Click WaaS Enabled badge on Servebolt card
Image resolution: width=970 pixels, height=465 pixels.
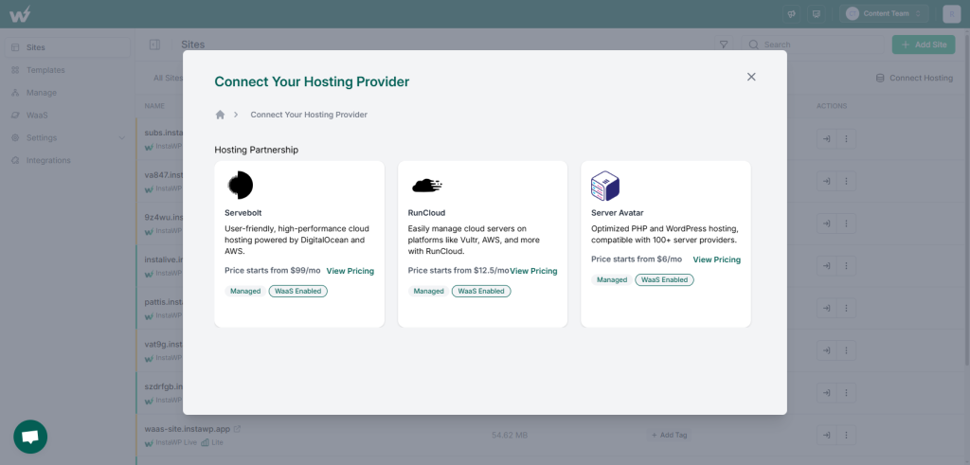pyautogui.click(x=298, y=292)
